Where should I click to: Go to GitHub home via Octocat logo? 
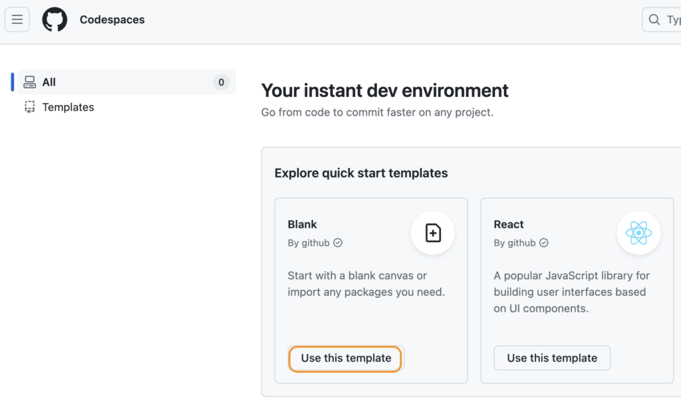point(55,19)
